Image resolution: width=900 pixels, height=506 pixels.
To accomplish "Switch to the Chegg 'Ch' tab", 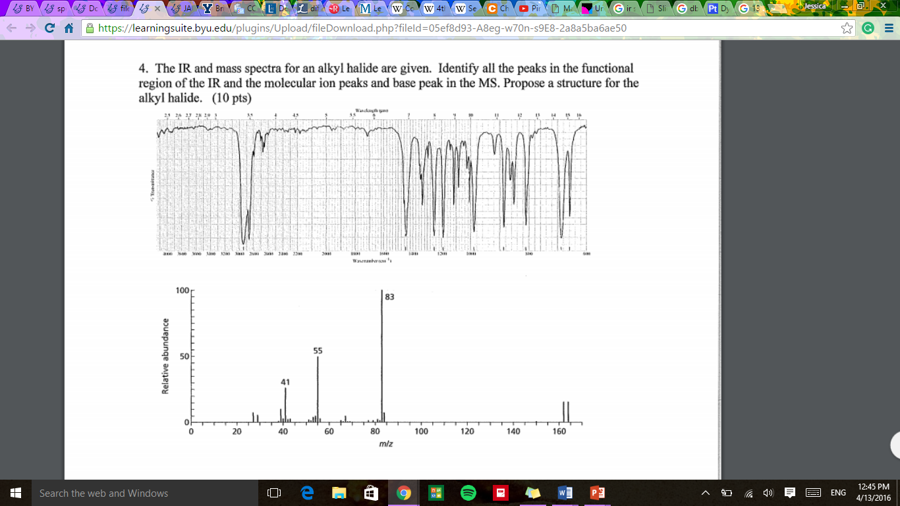I will coord(498,9).
